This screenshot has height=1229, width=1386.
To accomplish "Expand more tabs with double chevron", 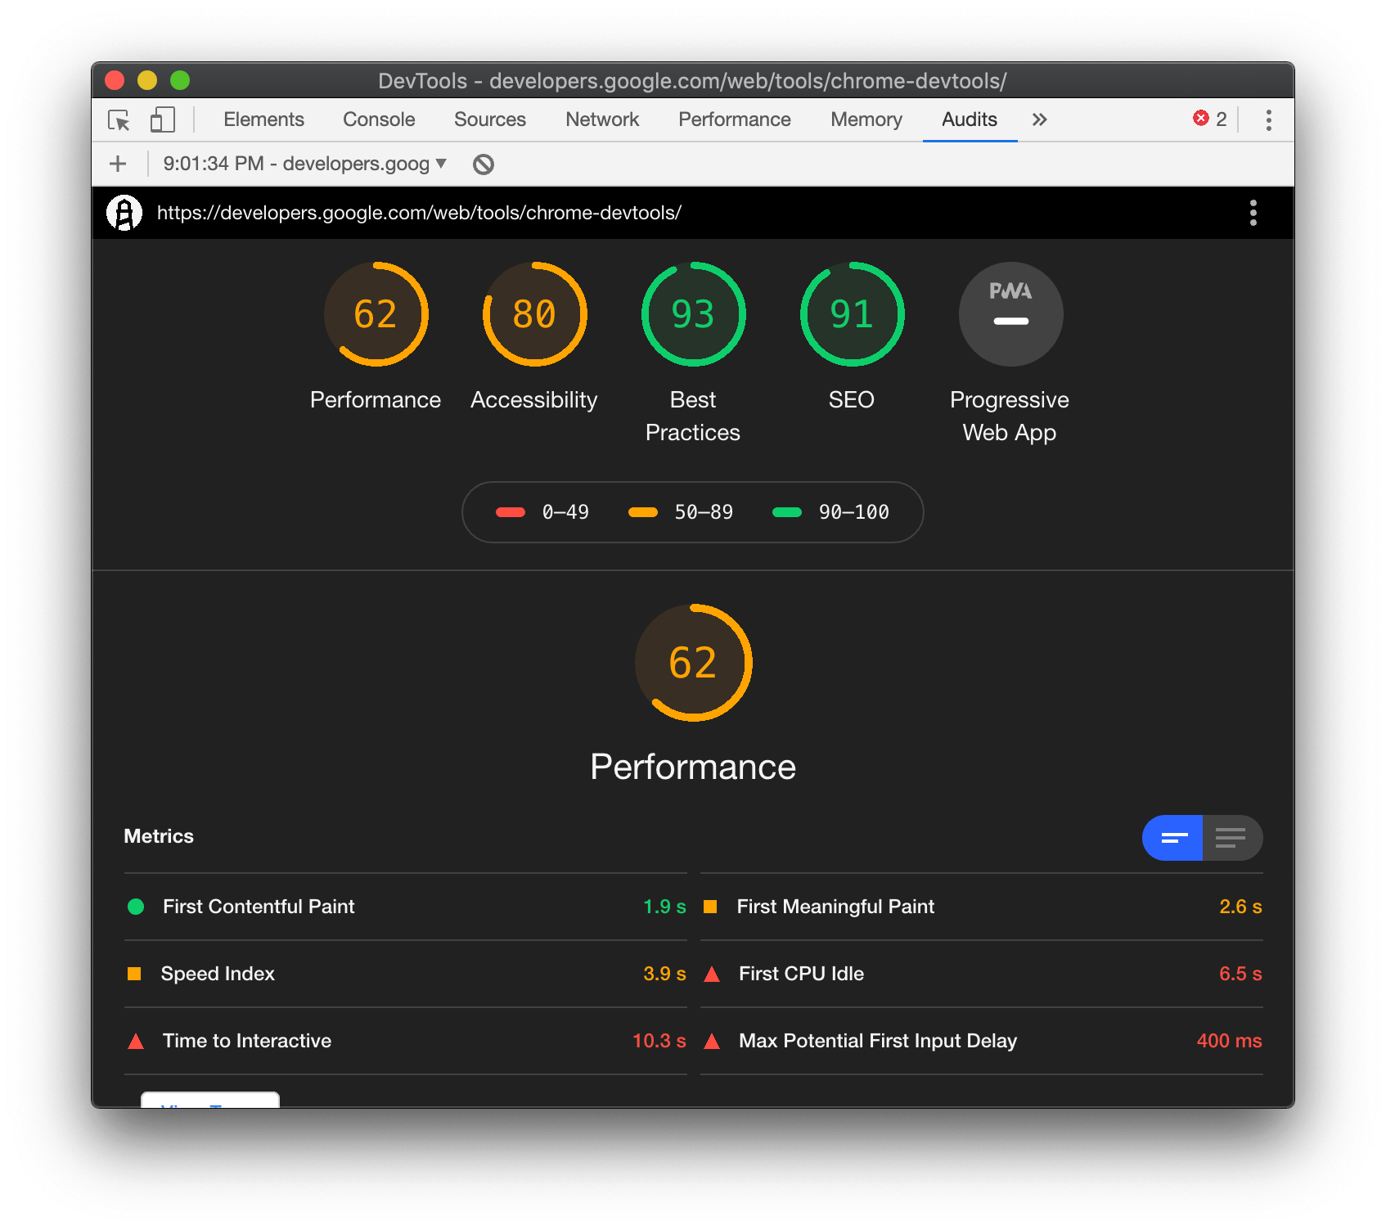I will (1039, 119).
